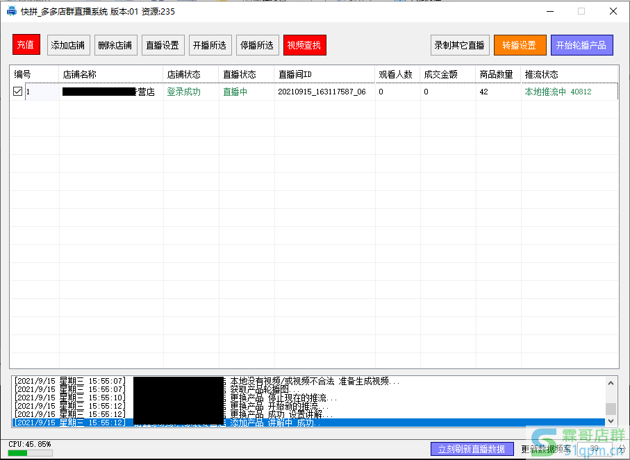Click 开始轮播产品 start product rotation
630x460 pixels.
pos(581,45)
